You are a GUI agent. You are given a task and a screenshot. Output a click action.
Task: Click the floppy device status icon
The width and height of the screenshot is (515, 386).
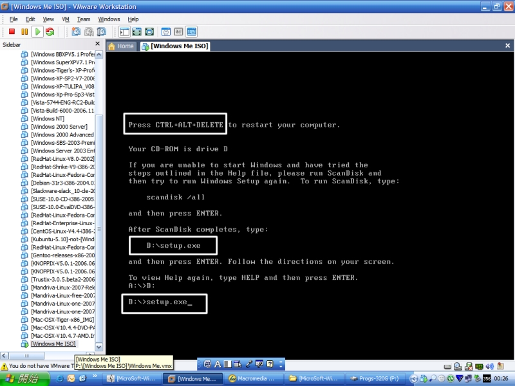tap(469, 366)
